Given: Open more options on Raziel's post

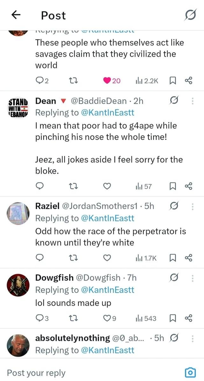Looking at the screenshot, I should coord(192,207).
